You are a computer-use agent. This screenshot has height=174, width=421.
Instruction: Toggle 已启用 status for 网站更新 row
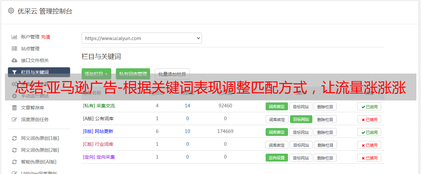click(369, 132)
